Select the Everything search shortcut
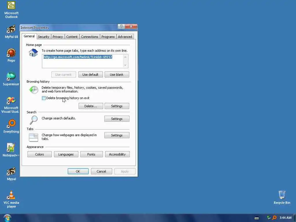Screen dimensions: 296x222 pos(11,126)
